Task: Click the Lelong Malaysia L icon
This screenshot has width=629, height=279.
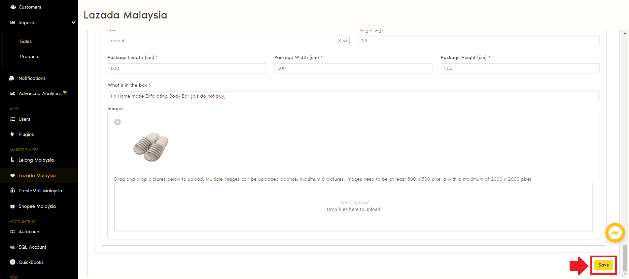Action: coord(13,159)
